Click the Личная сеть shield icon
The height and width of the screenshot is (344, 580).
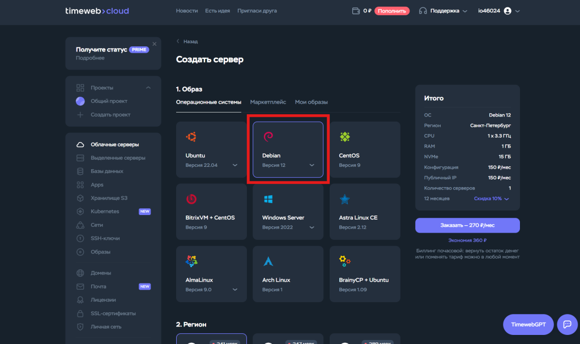coord(80,326)
